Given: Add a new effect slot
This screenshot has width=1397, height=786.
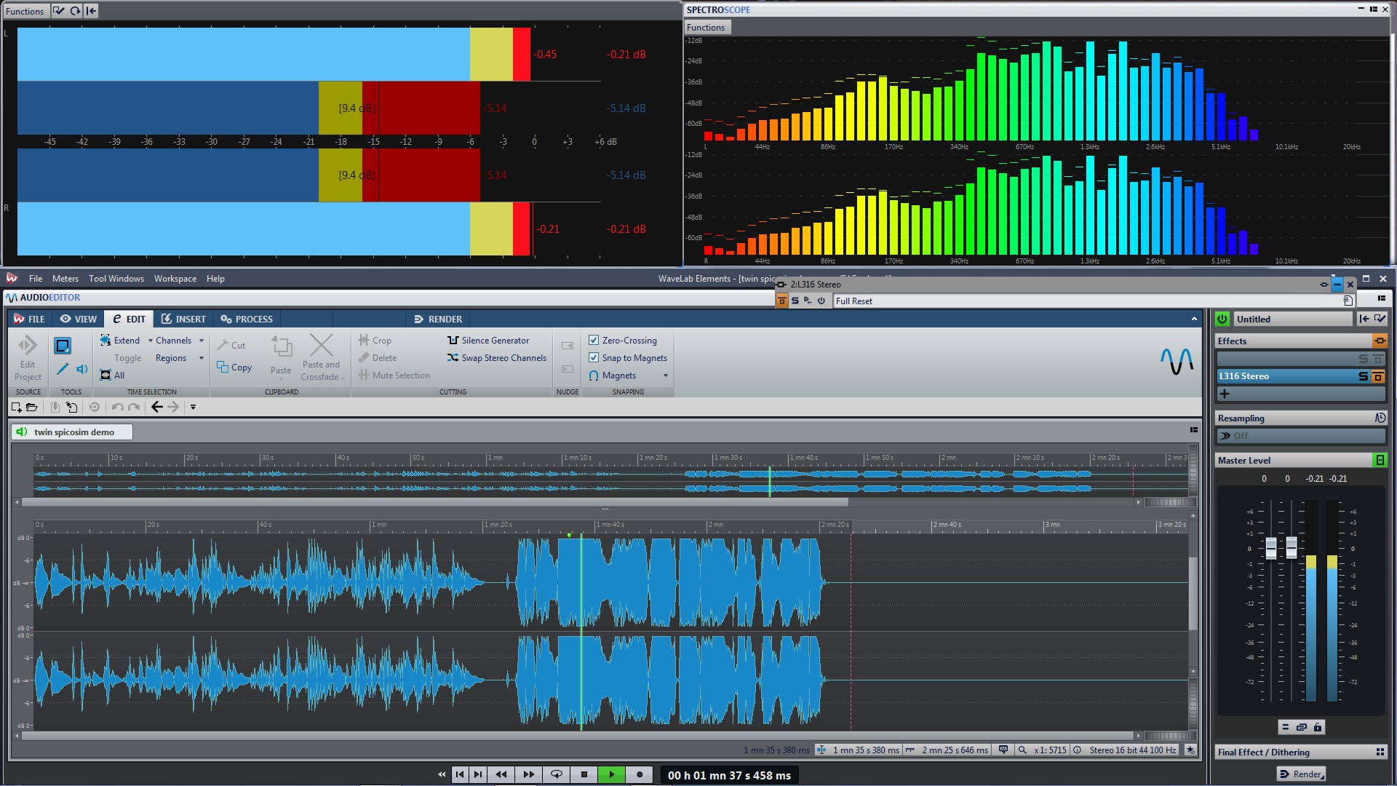Looking at the screenshot, I should (x=1225, y=394).
